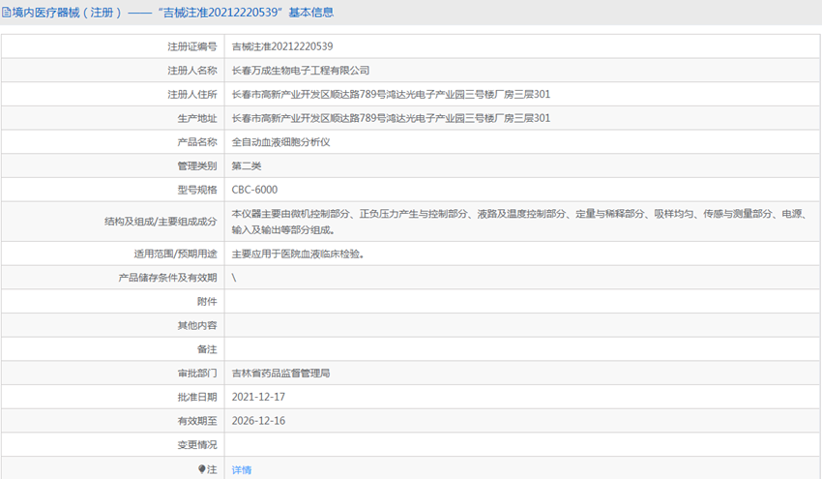This screenshot has width=822, height=479.
Task: Open the 详情 link
Action: (x=242, y=469)
